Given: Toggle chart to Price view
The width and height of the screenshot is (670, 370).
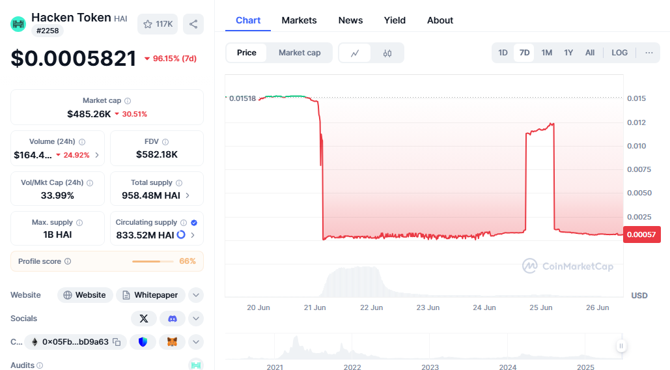Looking at the screenshot, I should click(x=247, y=53).
